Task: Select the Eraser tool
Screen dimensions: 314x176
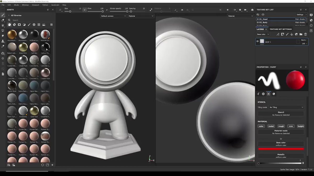Action: tap(3, 20)
